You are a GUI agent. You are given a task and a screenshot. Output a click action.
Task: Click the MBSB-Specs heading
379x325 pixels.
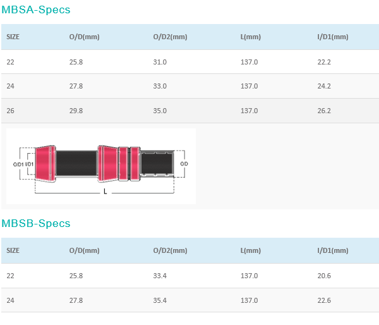tap(36, 223)
